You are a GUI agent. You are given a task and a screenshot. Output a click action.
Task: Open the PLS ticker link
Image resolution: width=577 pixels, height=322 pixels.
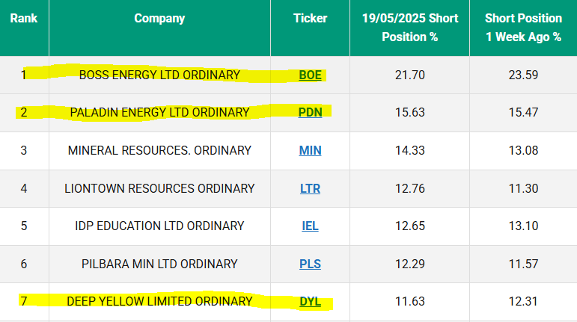[310, 264]
